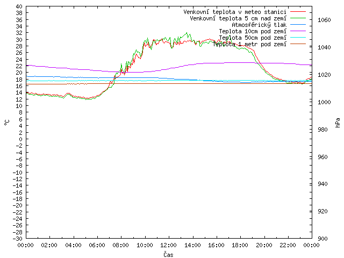Click the green curve peak near 13:30
This screenshot has width=344, height=258.
pyautogui.click(x=187, y=33)
